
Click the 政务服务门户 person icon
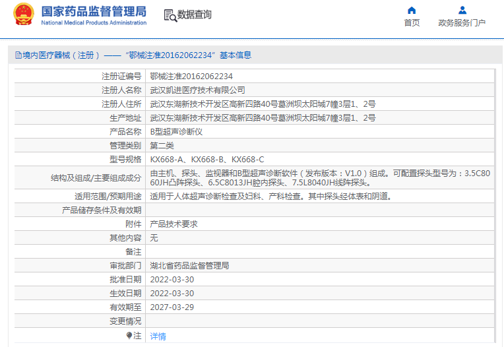click(x=462, y=11)
